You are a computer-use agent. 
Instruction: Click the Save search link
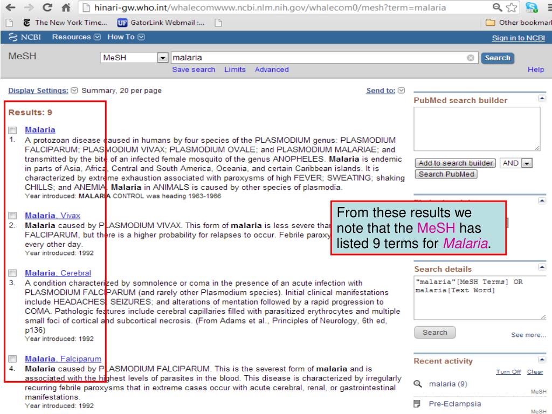point(194,70)
